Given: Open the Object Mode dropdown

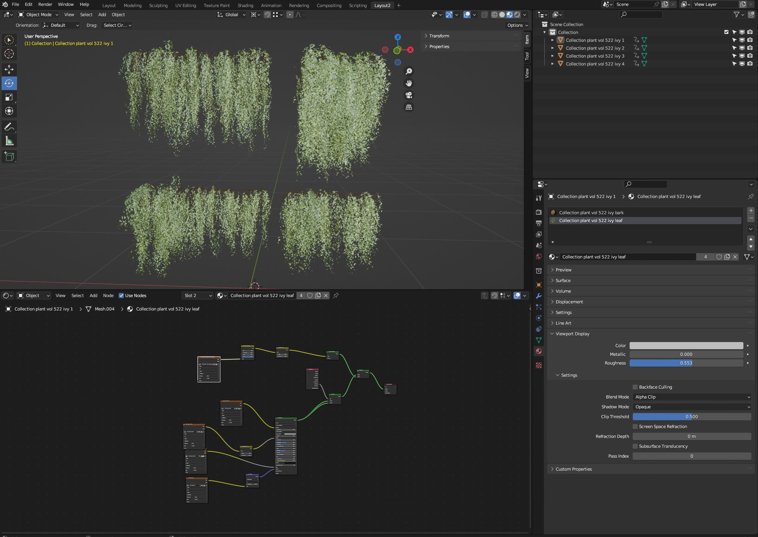Looking at the screenshot, I should 38,15.
